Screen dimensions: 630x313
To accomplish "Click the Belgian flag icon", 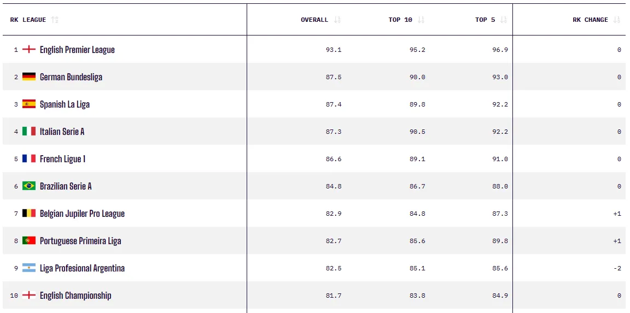I will pos(29,213).
